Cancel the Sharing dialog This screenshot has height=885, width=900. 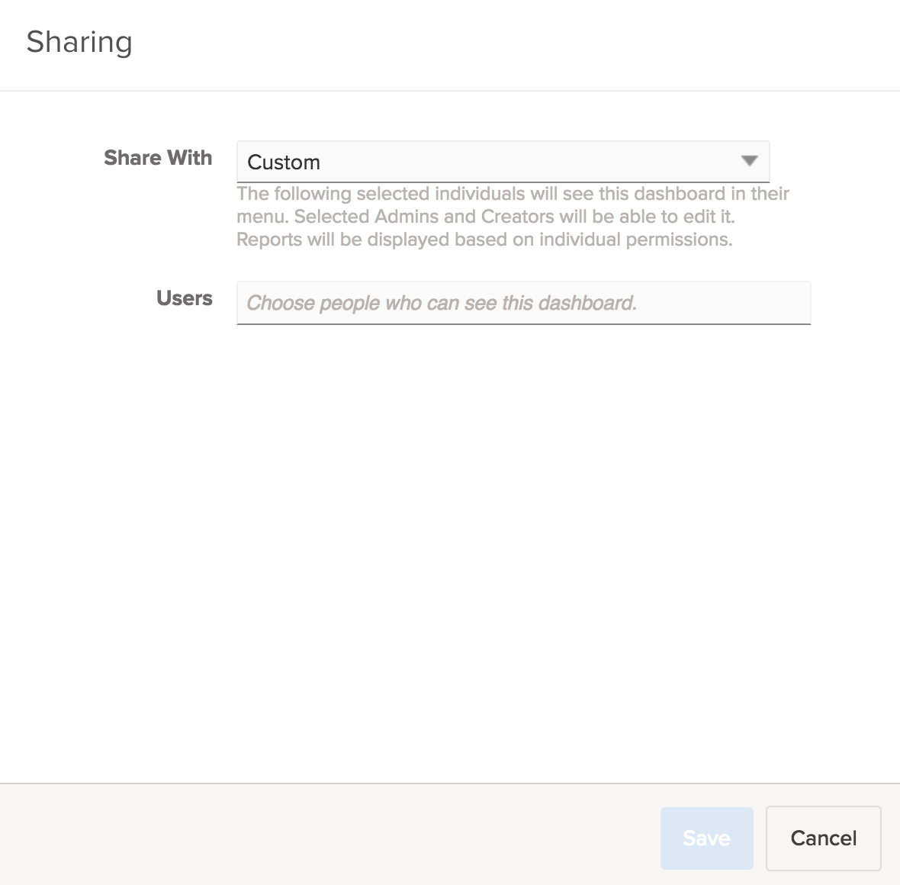click(x=823, y=838)
